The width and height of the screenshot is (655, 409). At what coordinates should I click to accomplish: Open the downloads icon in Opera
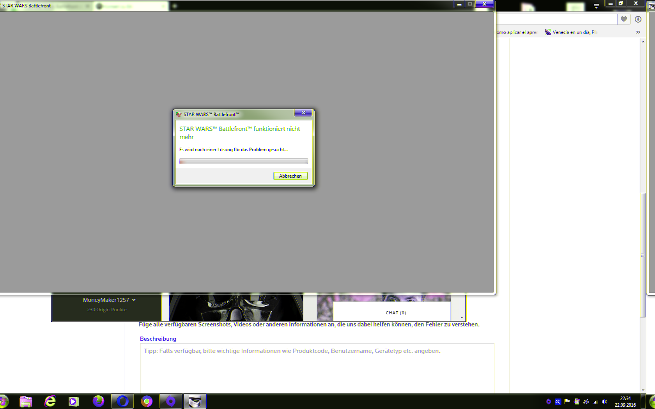pos(638,19)
